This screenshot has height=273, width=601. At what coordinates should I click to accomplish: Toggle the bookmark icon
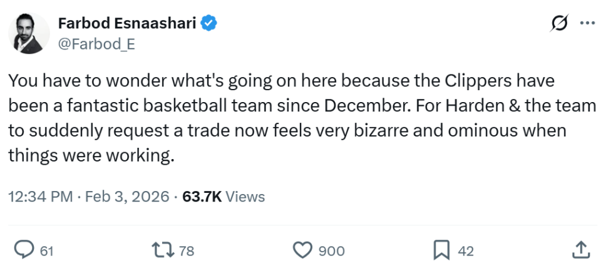click(442, 250)
